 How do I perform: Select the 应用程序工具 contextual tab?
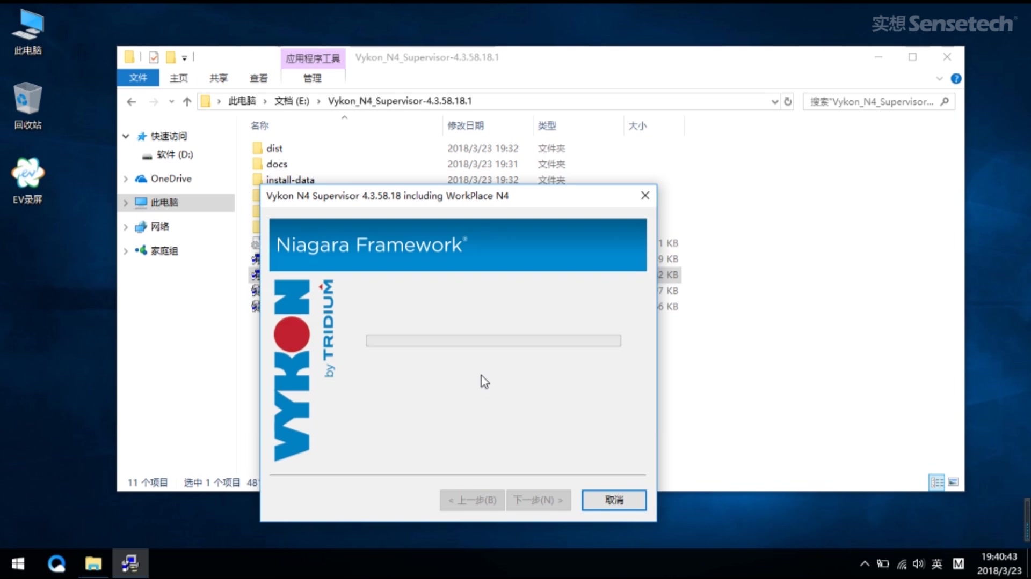click(x=313, y=58)
